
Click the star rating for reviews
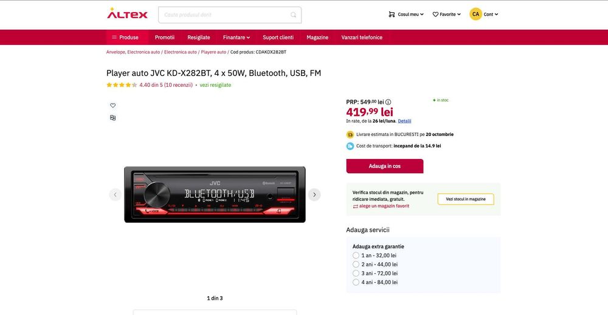(122, 85)
